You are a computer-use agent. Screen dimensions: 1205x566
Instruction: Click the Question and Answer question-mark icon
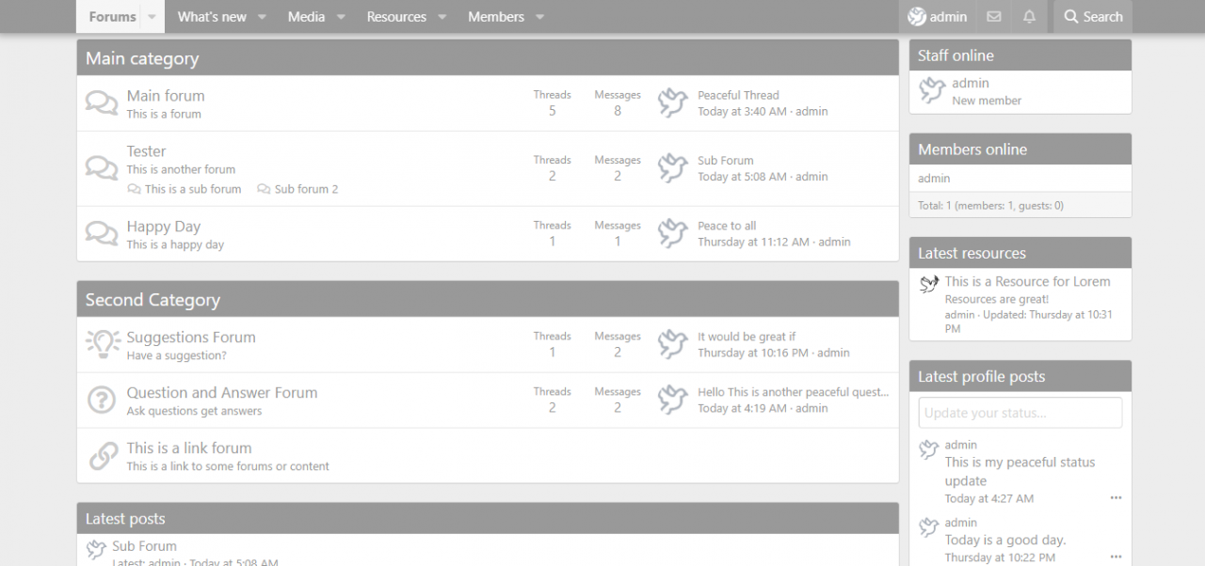tap(102, 401)
